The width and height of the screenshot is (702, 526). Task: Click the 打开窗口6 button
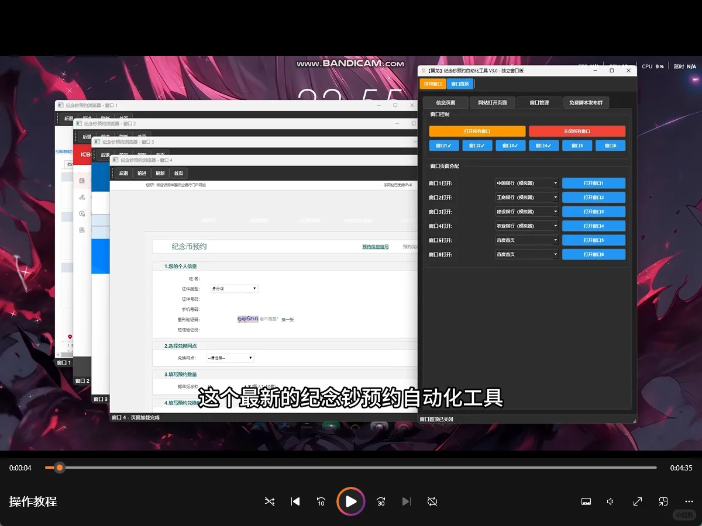coord(593,254)
